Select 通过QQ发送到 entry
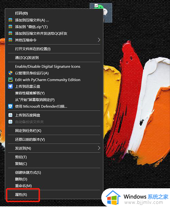170x207 pixels. tap(54, 57)
